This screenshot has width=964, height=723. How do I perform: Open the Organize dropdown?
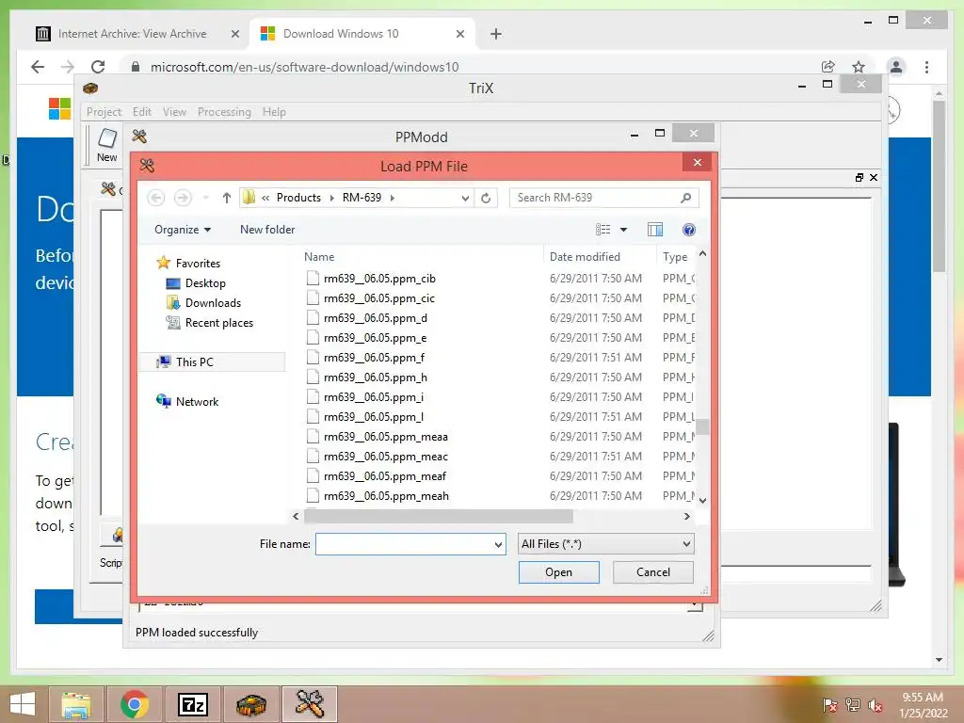tap(183, 230)
